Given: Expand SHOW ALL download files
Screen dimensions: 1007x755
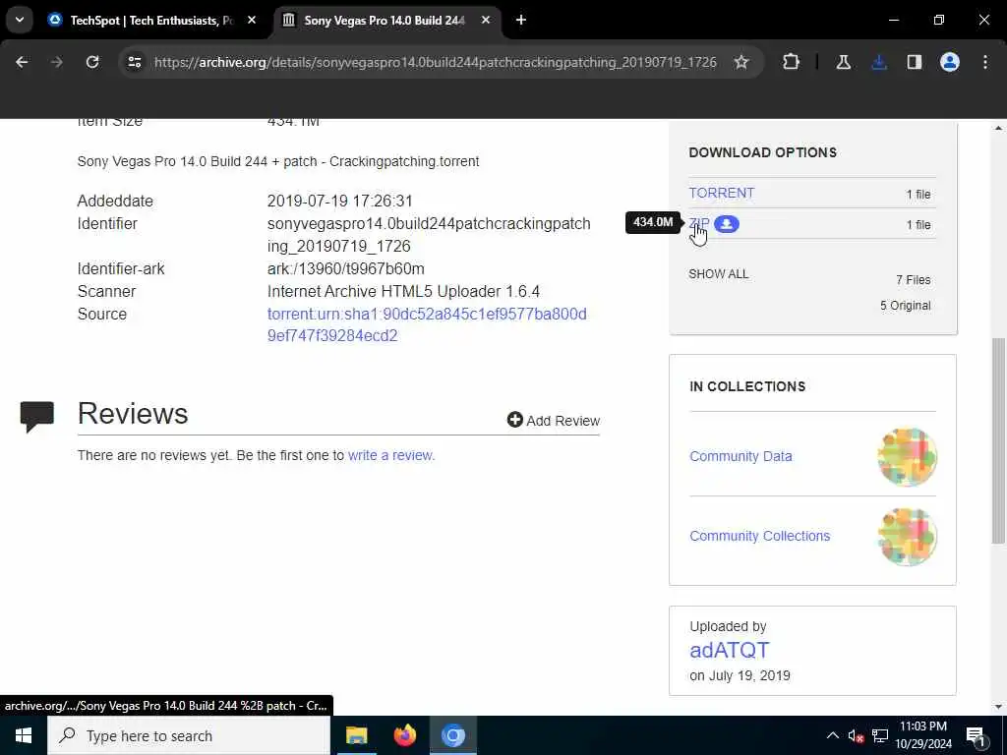Looking at the screenshot, I should point(718,274).
